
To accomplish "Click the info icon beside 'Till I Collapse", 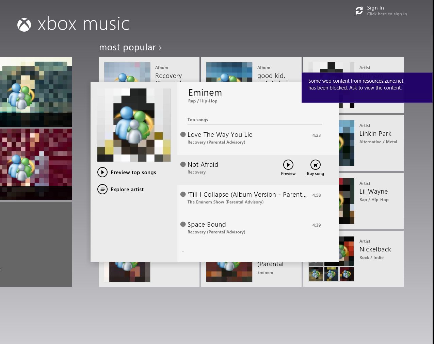I will [183, 194].
